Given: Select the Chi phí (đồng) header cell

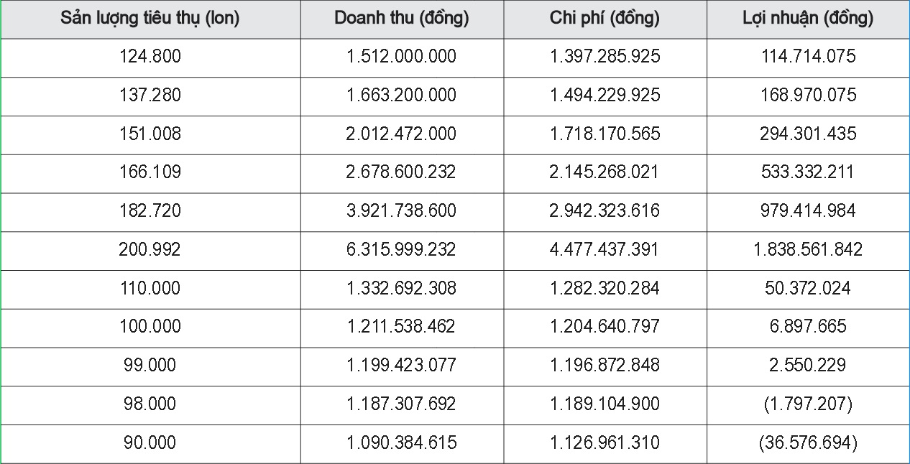Looking at the screenshot, I should 605,19.
